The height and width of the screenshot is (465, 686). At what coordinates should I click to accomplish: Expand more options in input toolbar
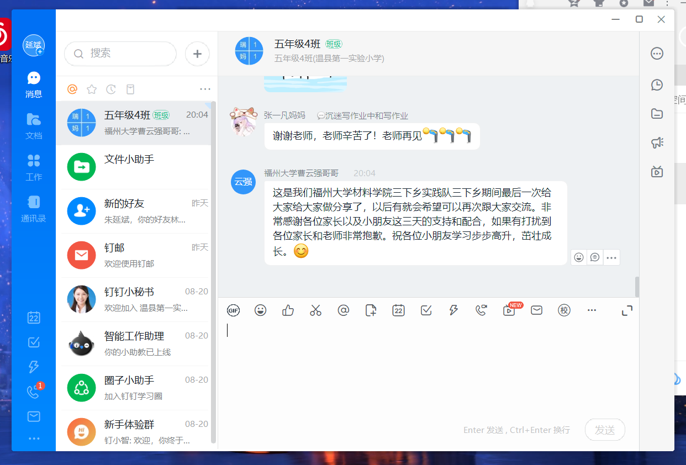(x=592, y=310)
